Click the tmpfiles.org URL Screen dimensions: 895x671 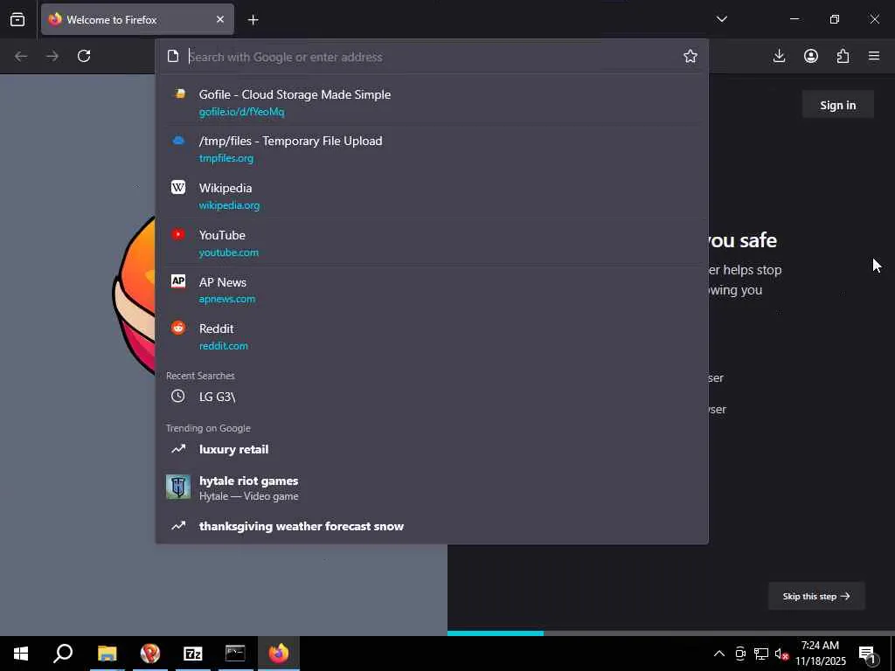226,158
